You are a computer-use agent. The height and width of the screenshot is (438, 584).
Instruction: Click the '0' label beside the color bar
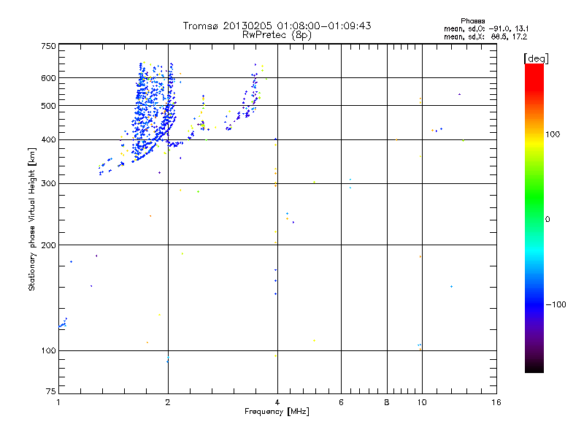click(x=547, y=219)
